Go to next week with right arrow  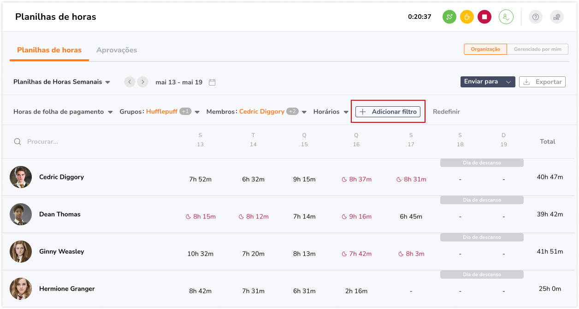click(143, 82)
